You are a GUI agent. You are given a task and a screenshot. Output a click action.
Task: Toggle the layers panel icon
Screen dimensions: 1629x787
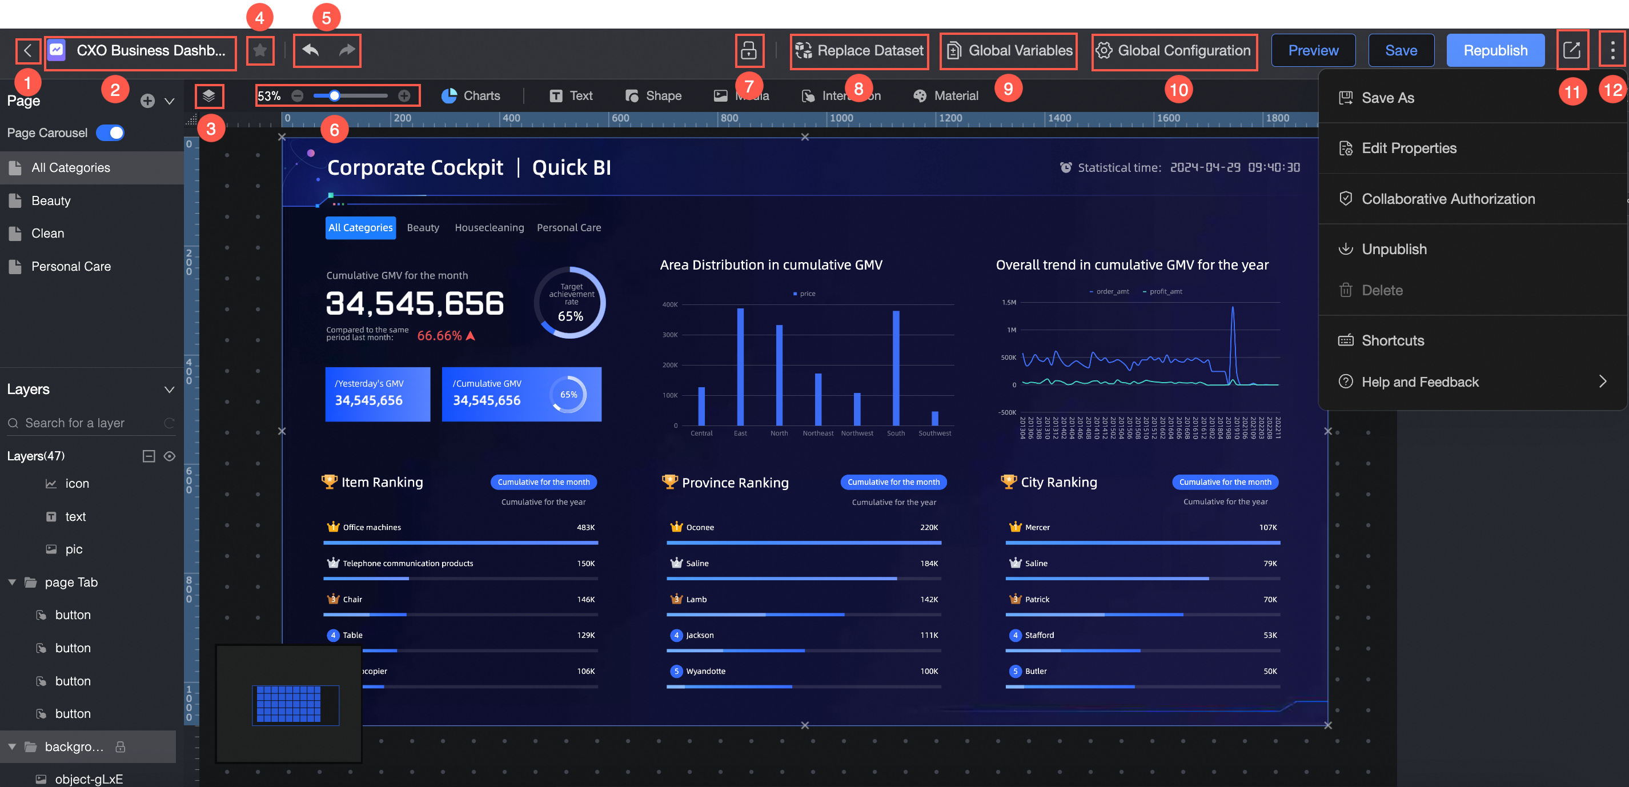[208, 96]
